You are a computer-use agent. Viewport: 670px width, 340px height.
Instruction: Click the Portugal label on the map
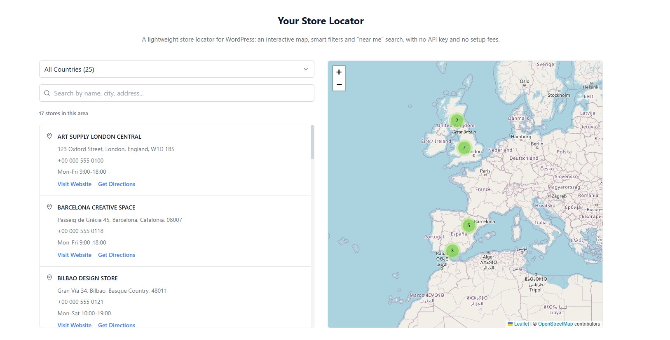pos(434,237)
